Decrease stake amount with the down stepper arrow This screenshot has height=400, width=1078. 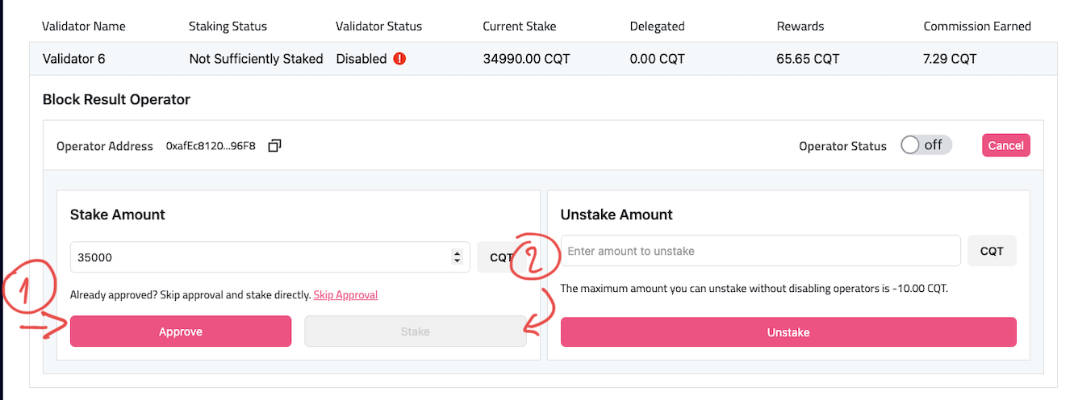(457, 261)
